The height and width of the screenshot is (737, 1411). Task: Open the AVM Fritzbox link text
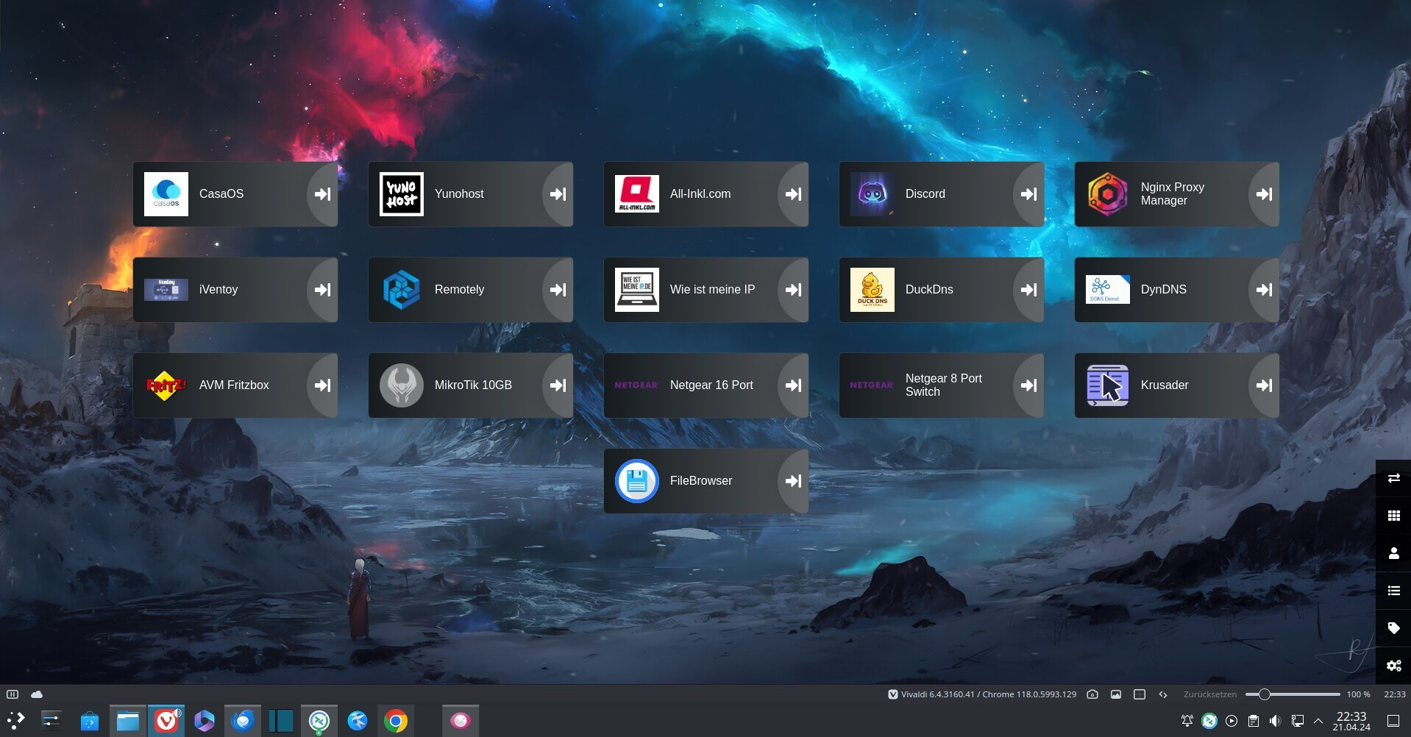[234, 385]
